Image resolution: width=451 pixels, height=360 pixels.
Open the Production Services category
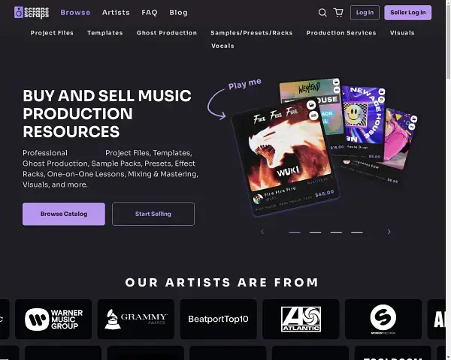click(x=341, y=33)
